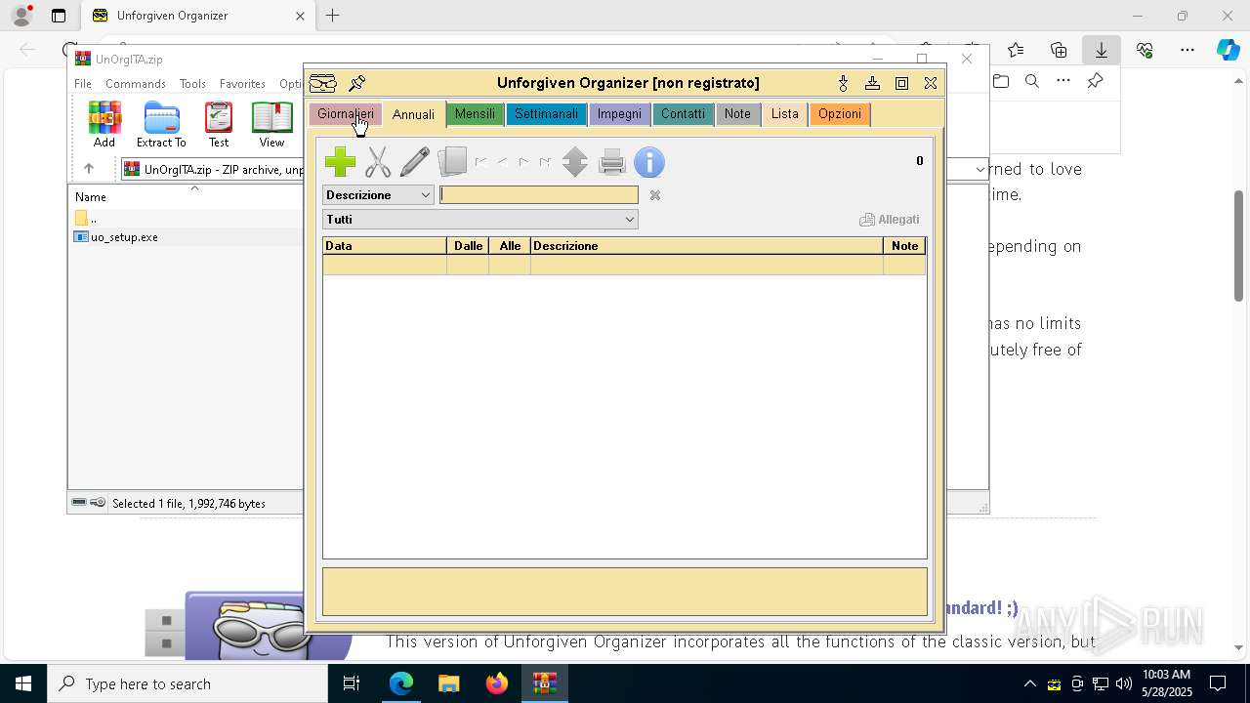Select uo_setup.exe in WinRAR list

124,237
